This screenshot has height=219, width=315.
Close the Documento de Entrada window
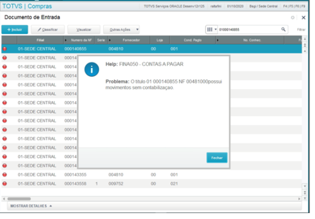click(x=303, y=18)
